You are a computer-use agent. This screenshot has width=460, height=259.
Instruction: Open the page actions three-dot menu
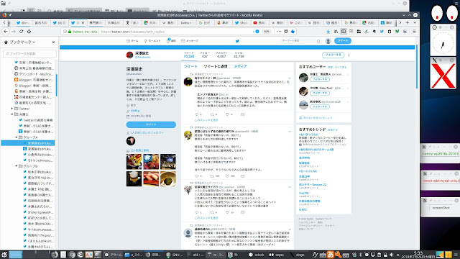[x=279, y=32]
